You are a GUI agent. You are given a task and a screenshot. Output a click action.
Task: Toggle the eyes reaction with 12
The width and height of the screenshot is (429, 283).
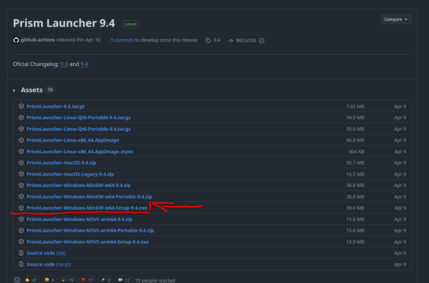point(124,280)
